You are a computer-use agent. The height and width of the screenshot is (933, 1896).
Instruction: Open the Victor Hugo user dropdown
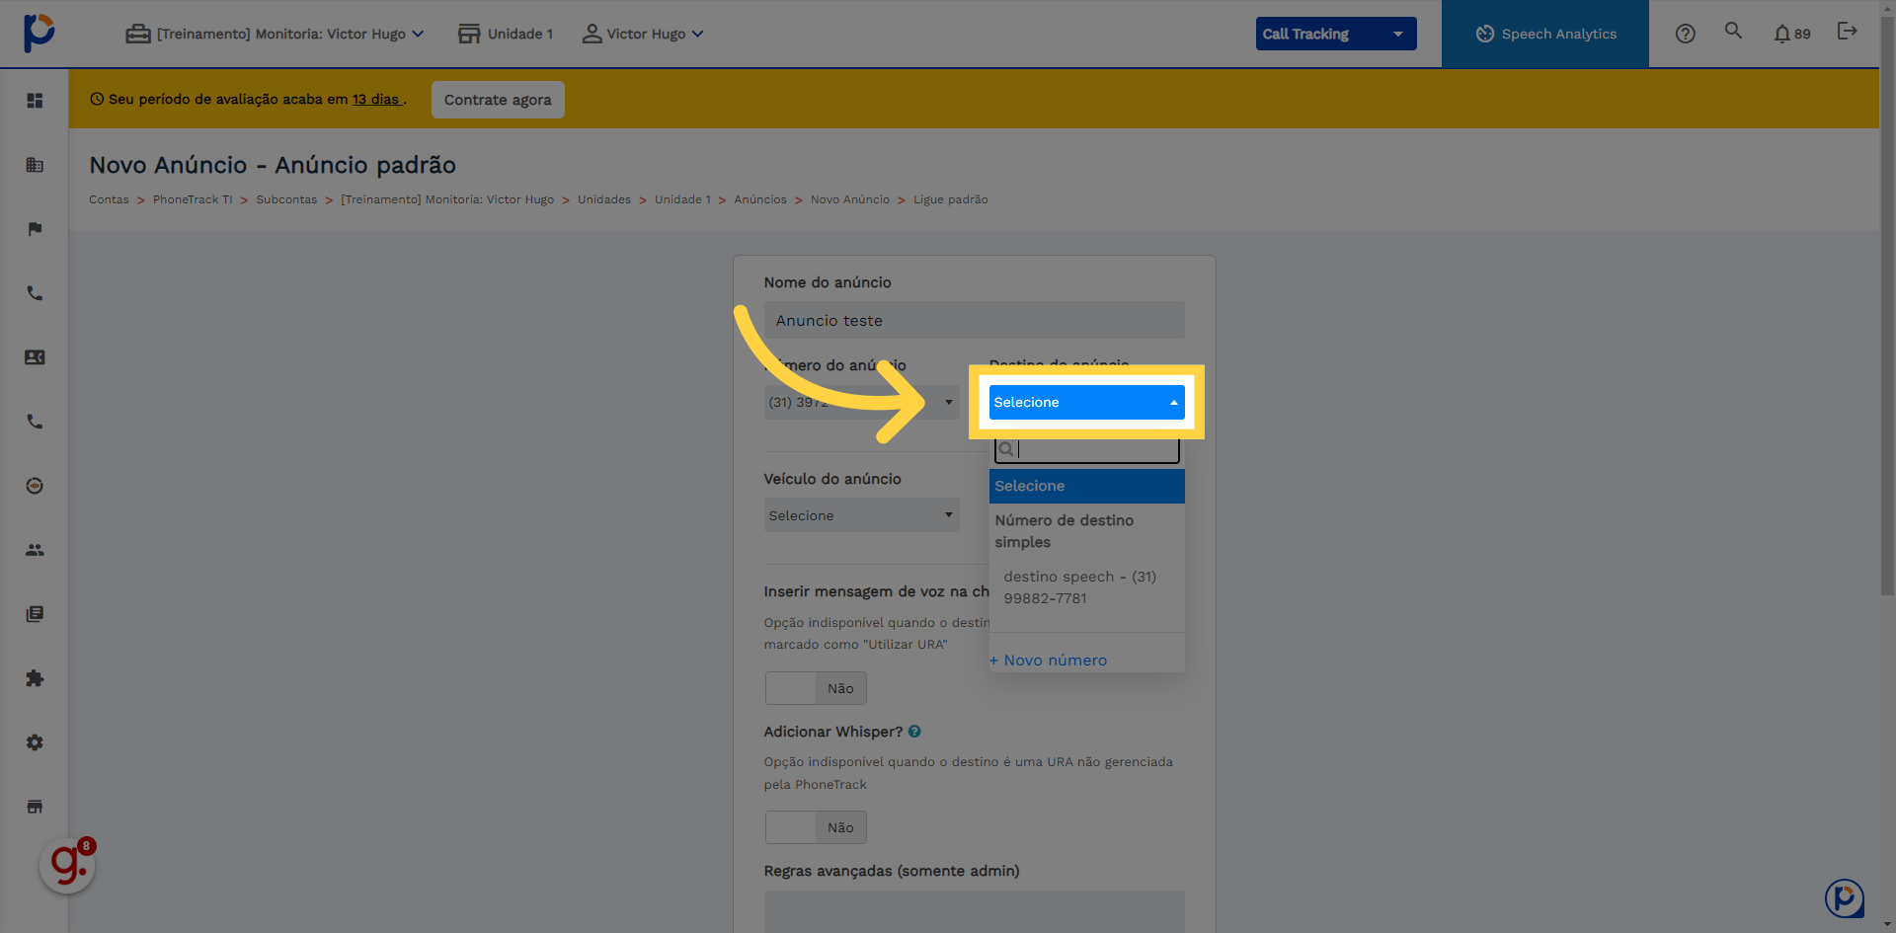[x=643, y=34]
